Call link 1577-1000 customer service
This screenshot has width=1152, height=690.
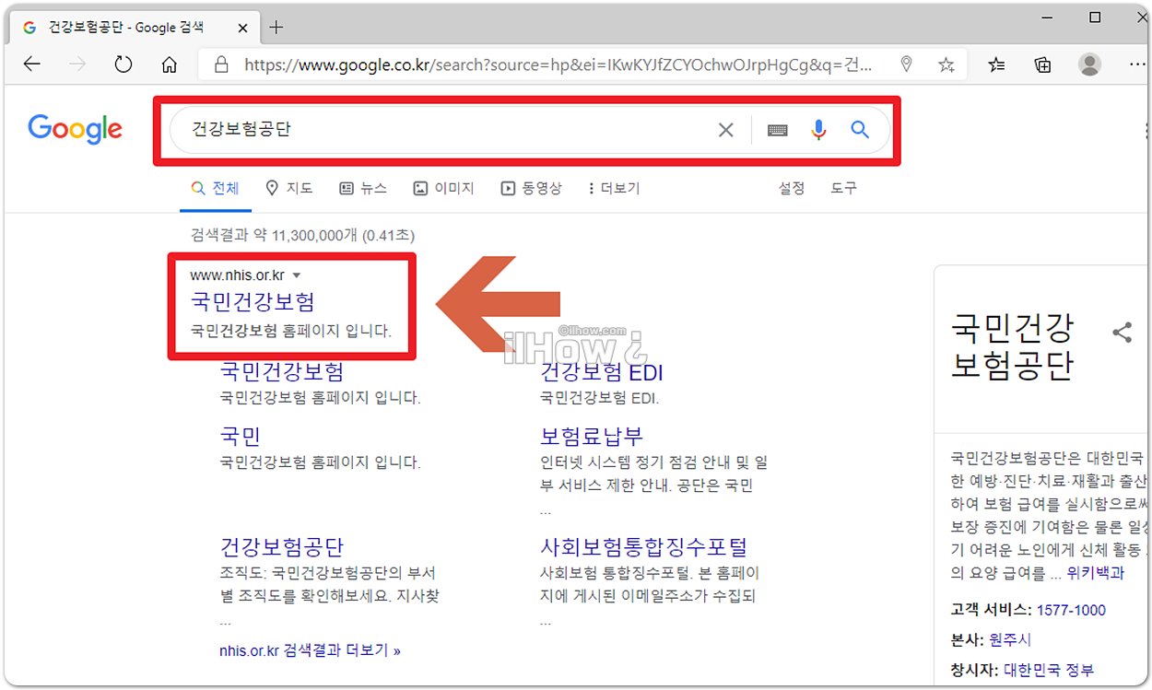click(1071, 610)
